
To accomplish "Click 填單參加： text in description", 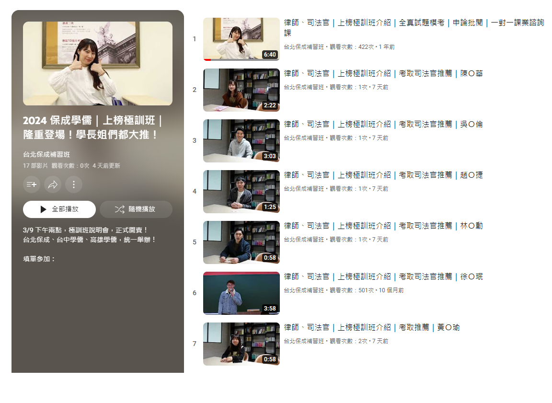I will (x=39, y=259).
